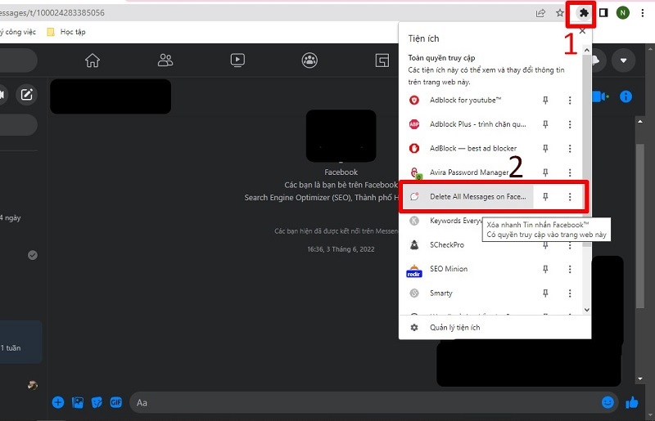Click the Aa message input field
The image size is (655, 421).
[364, 403]
